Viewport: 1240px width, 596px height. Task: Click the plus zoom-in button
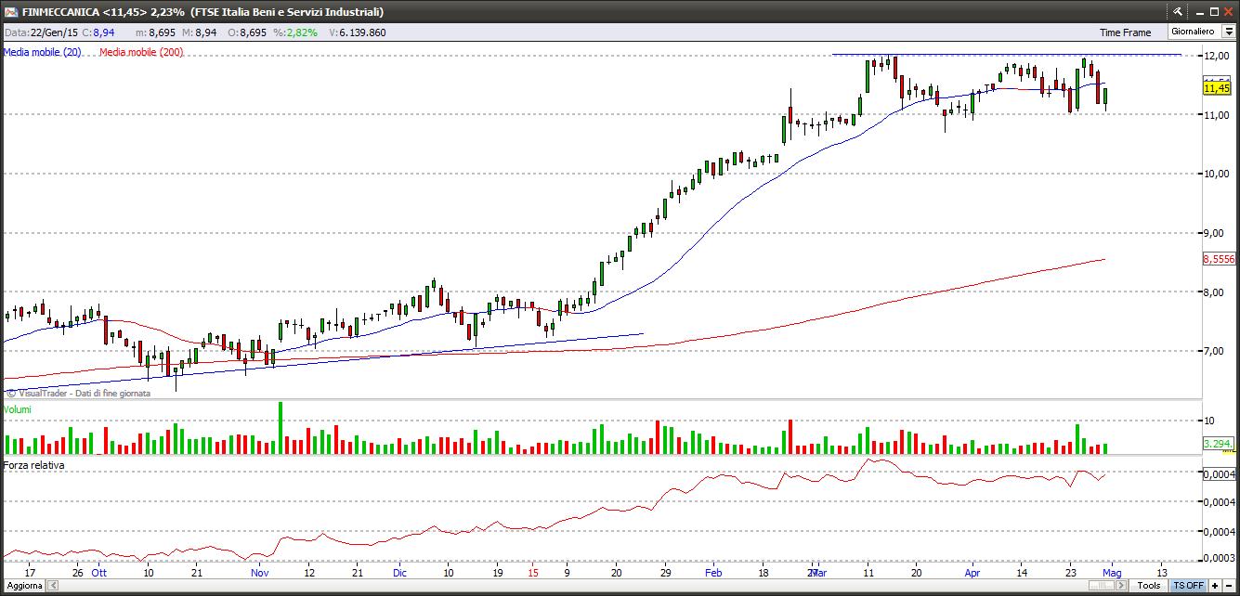[1216, 586]
